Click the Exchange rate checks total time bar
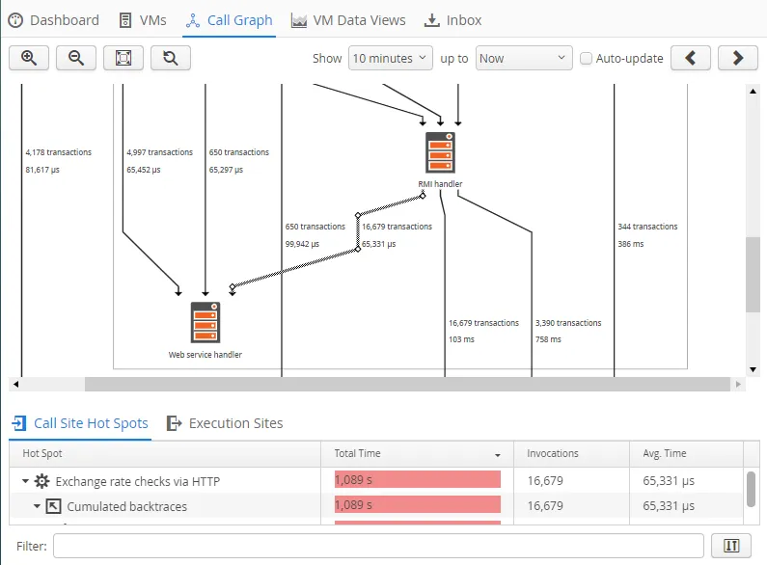This screenshot has height=565, width=767. click(x=417, y=479)
